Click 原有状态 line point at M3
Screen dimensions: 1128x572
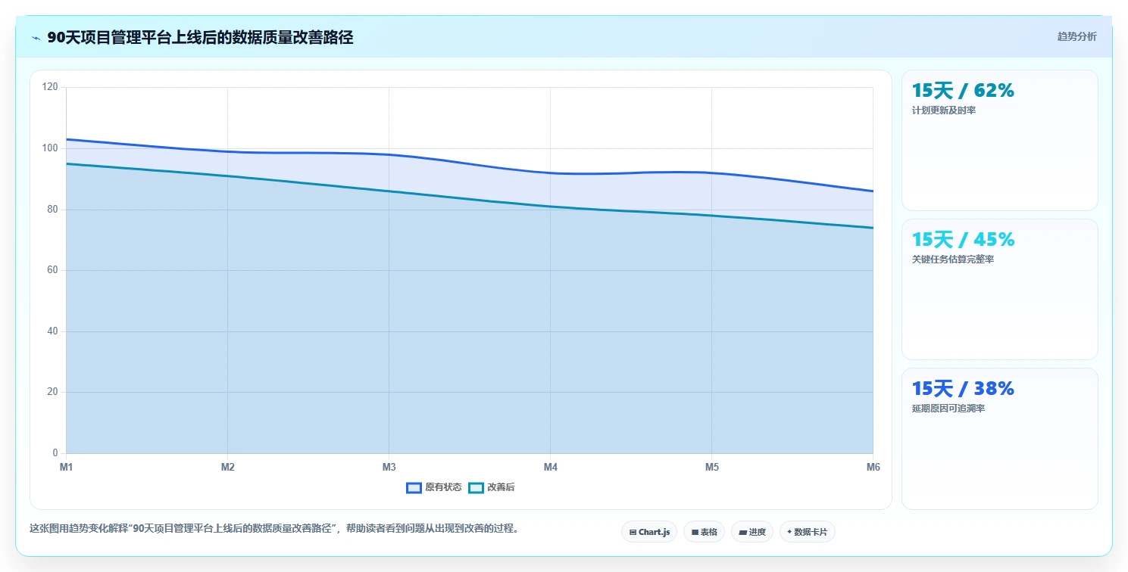[x=389, y=154]
